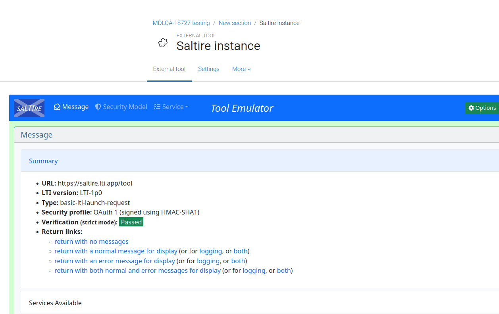Switch to the Settings tab
Viewport: 499px width, 314px height.
[x=209, y=69]
